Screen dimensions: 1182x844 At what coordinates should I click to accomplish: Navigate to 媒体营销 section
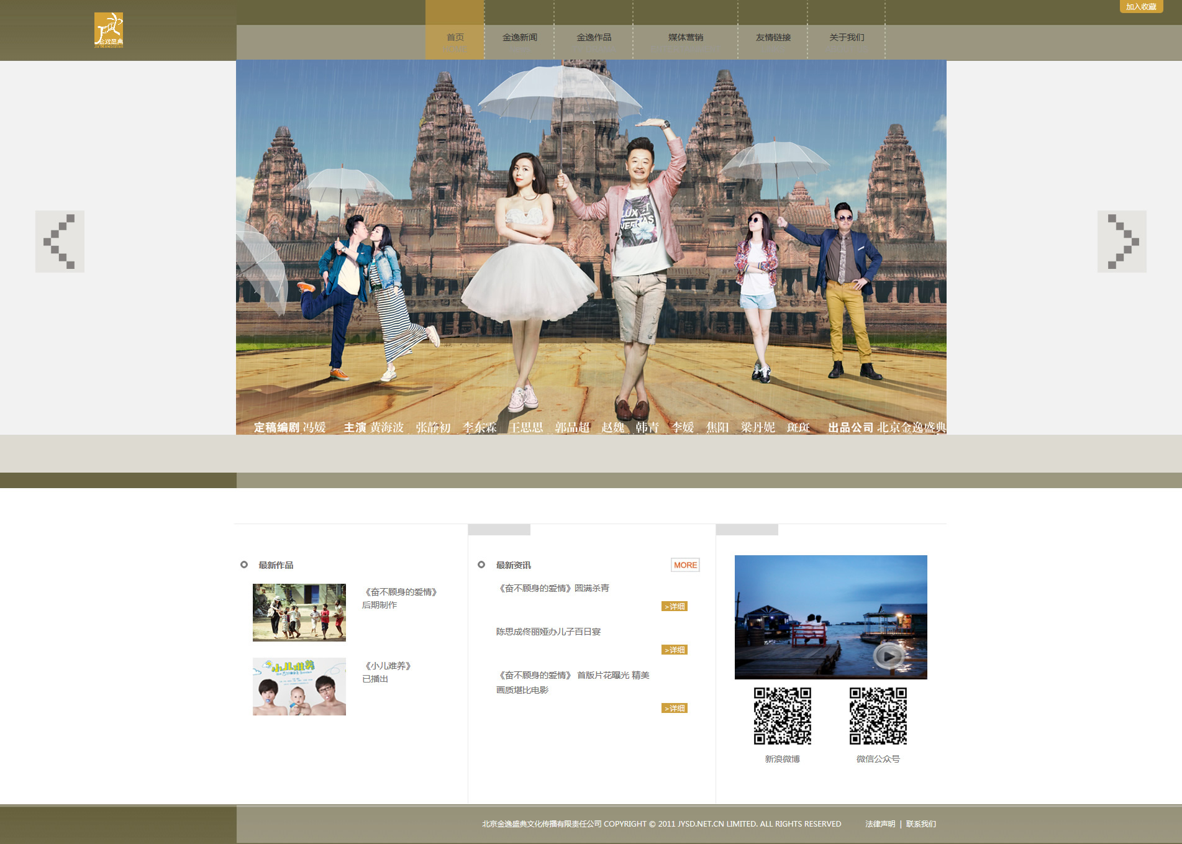point(685,38)
